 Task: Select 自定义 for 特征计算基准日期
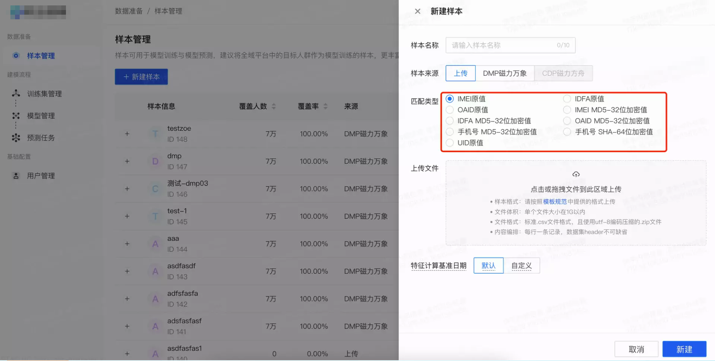point(521,265)
